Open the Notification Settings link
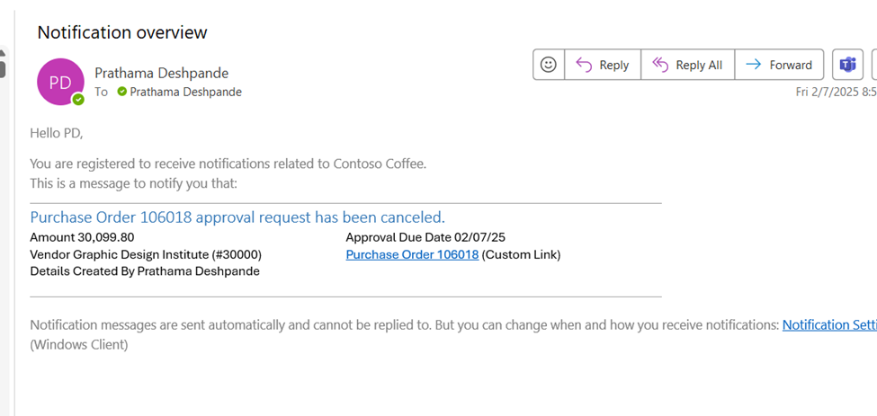Viewport: 877px width, 416px height. tap(829, 325)
